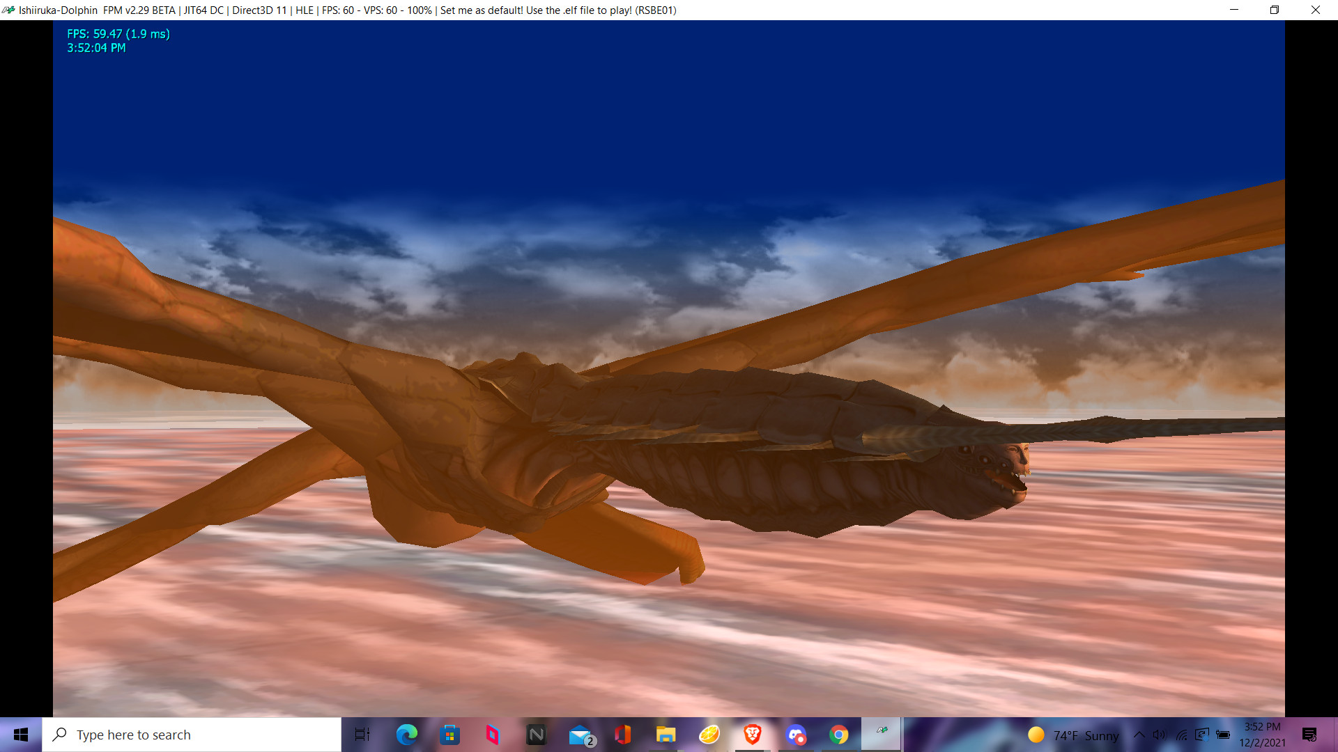Expand hidden system tray icons chevron
Viewport: 1338px width, 752px height.
(x=1139, y=735)
